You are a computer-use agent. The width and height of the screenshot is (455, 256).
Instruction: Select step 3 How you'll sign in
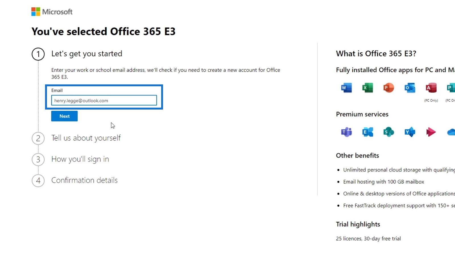(80, 159)
